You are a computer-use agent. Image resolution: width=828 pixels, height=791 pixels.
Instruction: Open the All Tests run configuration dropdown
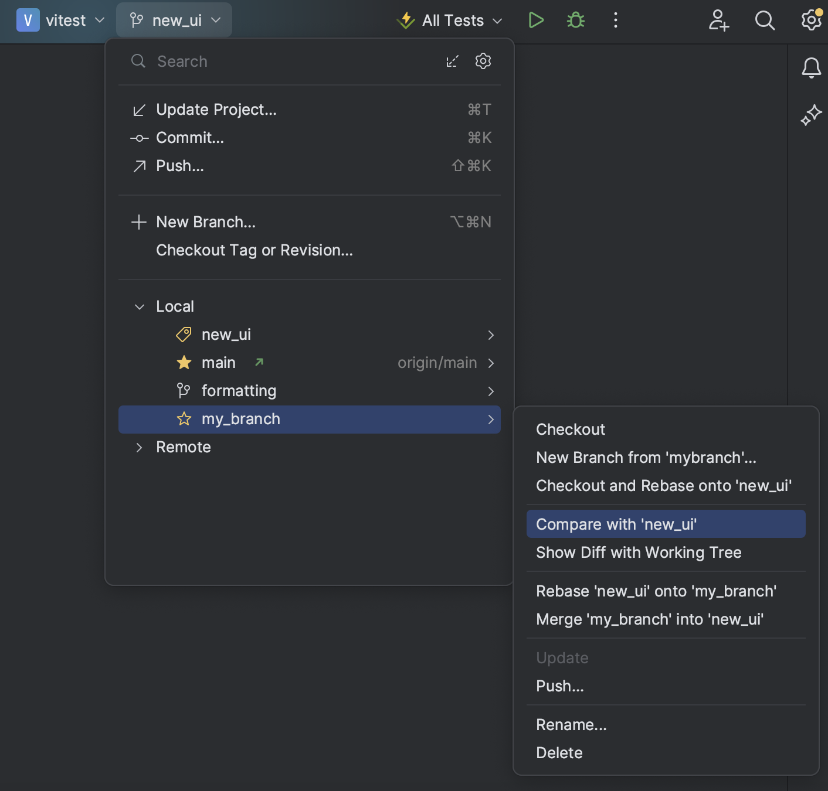449,20
